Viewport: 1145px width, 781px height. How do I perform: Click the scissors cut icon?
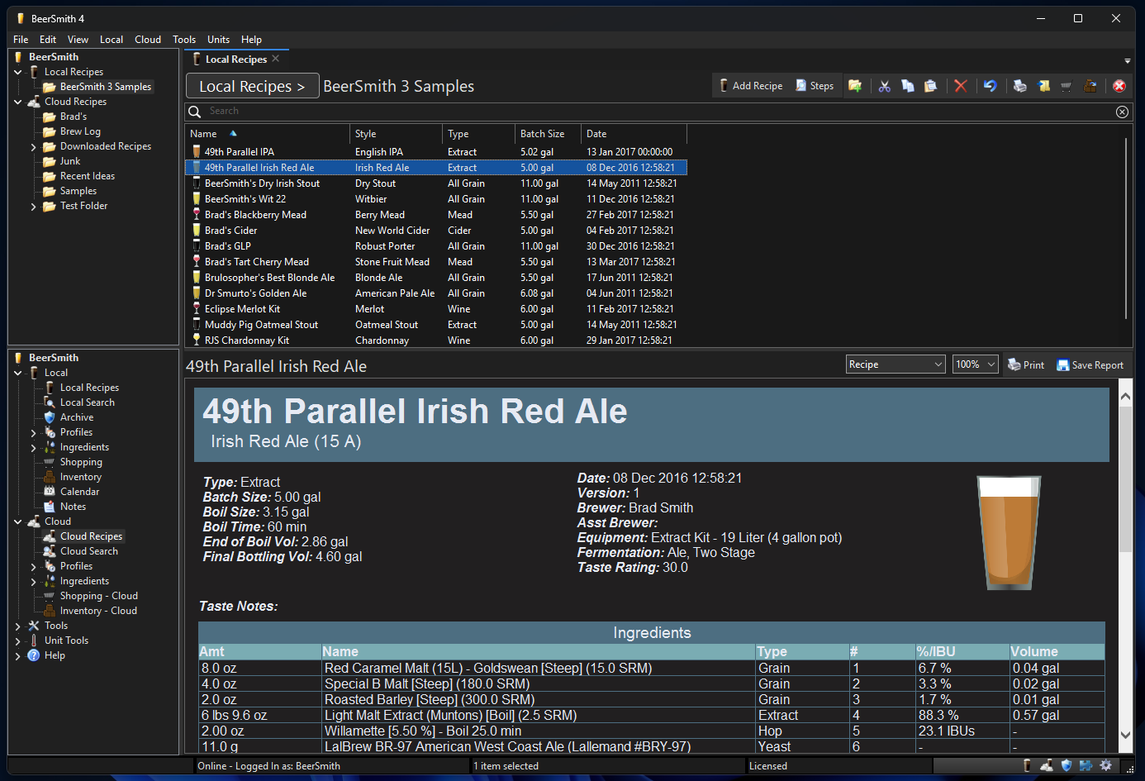[x=884, y=86]
